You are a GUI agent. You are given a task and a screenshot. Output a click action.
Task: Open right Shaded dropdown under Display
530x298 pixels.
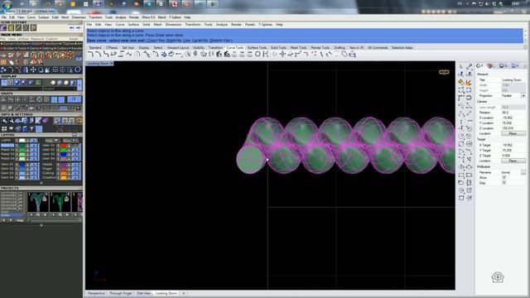point(60,89)
